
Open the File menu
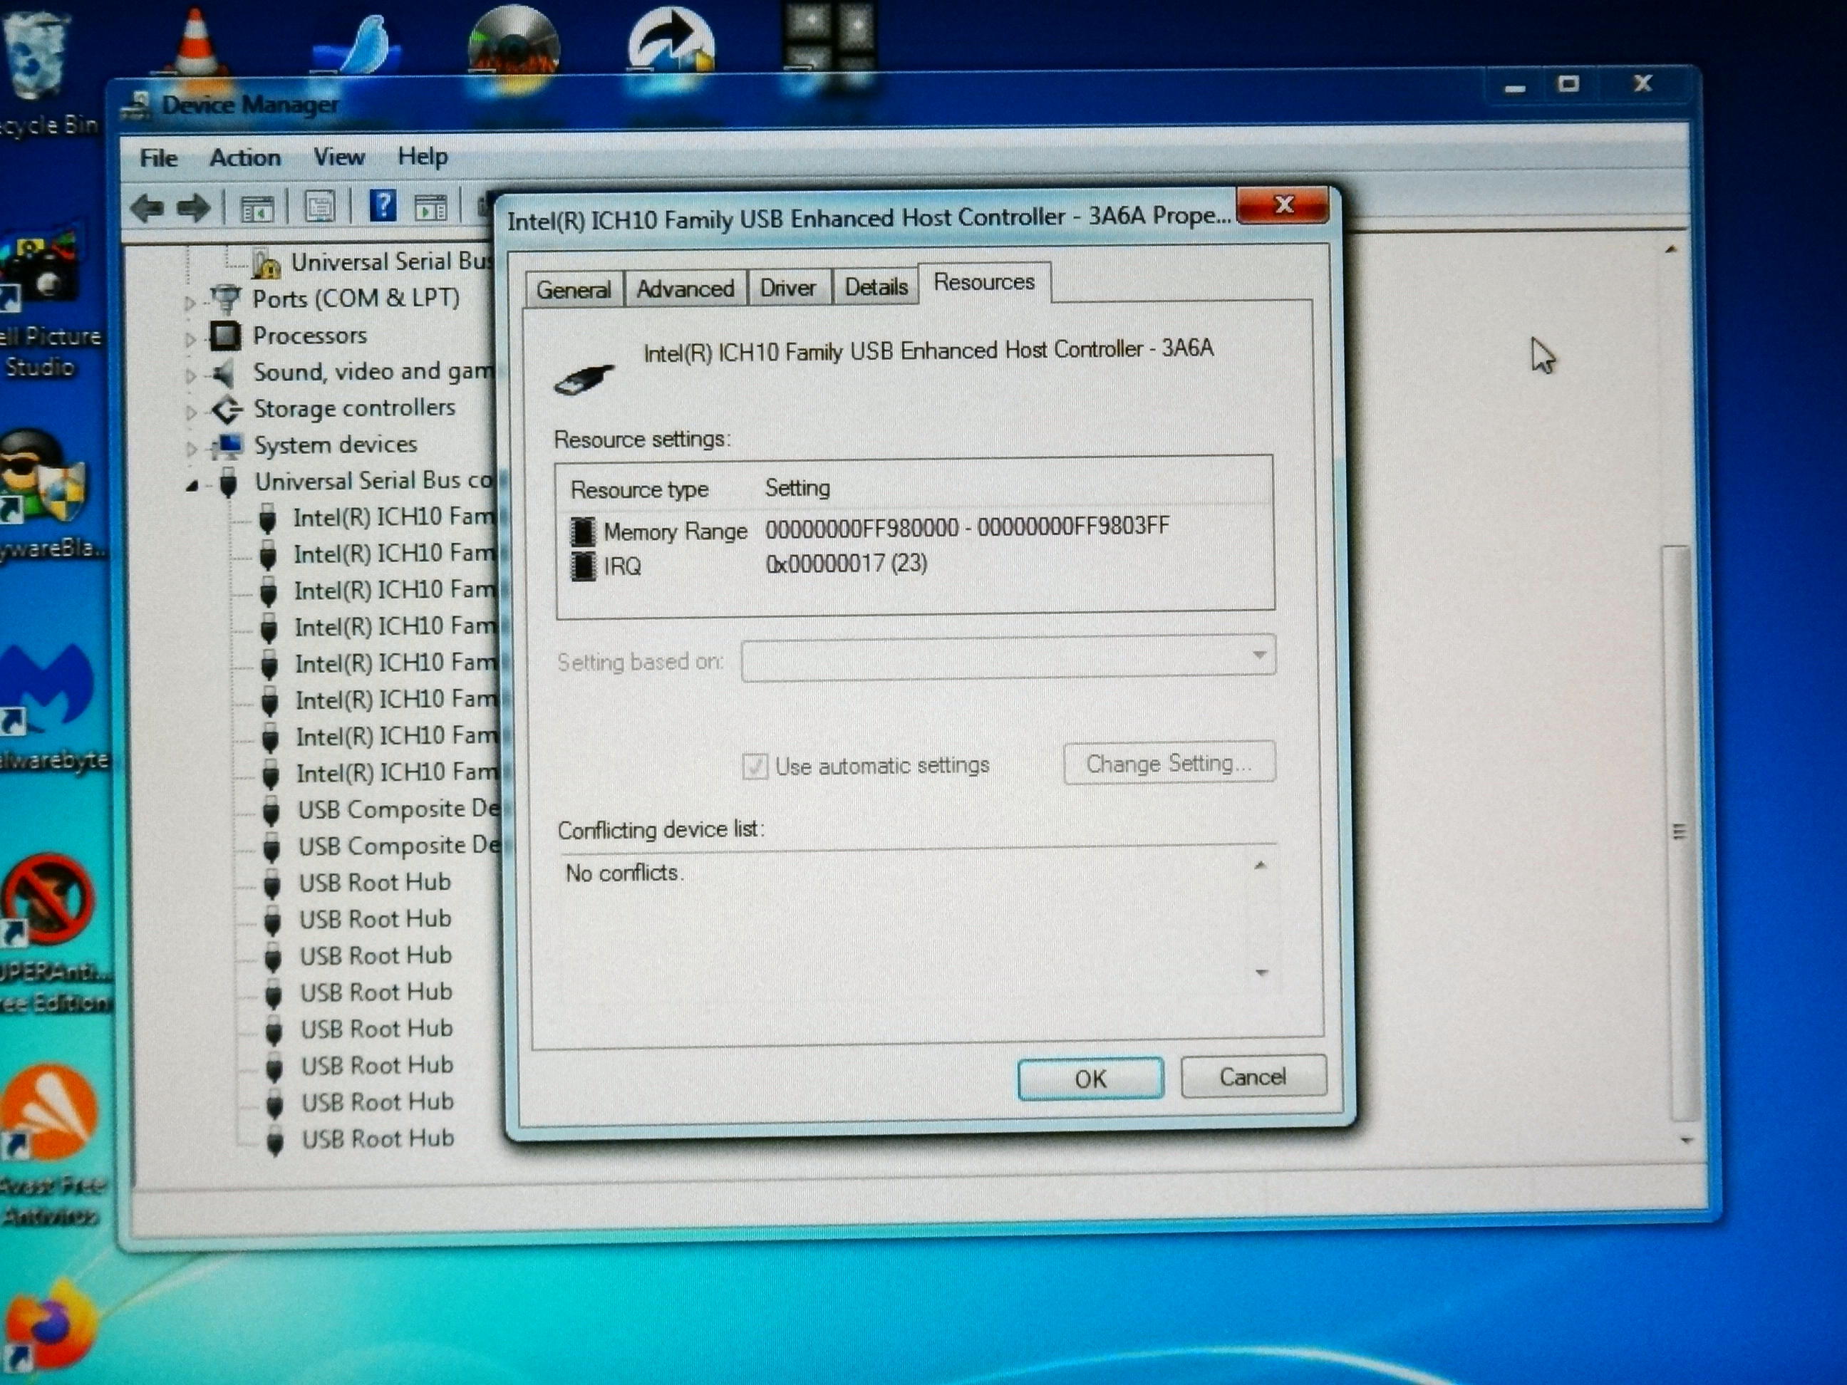[x=159, y=157]
